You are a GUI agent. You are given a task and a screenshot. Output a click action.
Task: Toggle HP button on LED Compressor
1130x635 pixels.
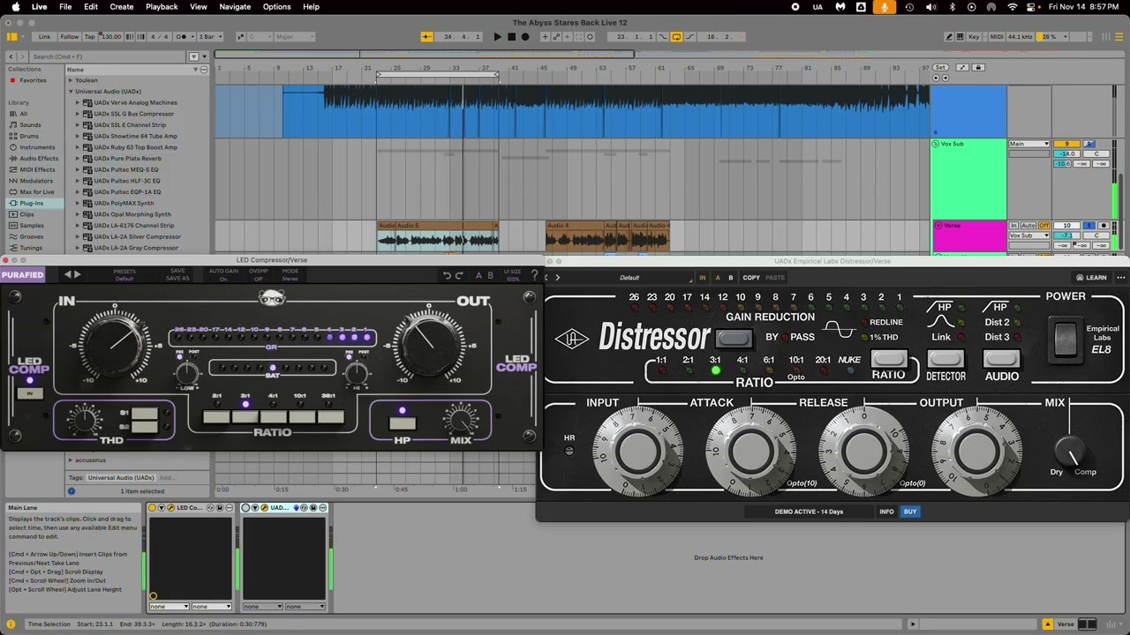point(403,423)
